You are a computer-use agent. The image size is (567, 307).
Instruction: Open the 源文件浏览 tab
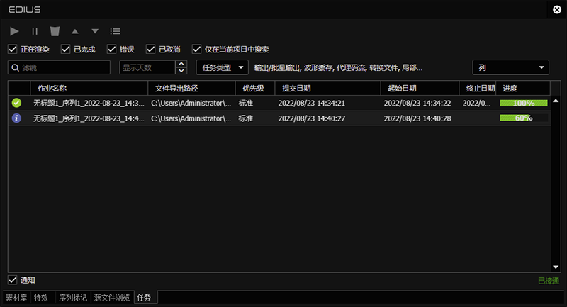(112, 298)
